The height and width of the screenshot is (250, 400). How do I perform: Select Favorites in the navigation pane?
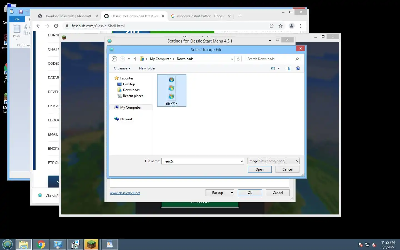[127, 78]
